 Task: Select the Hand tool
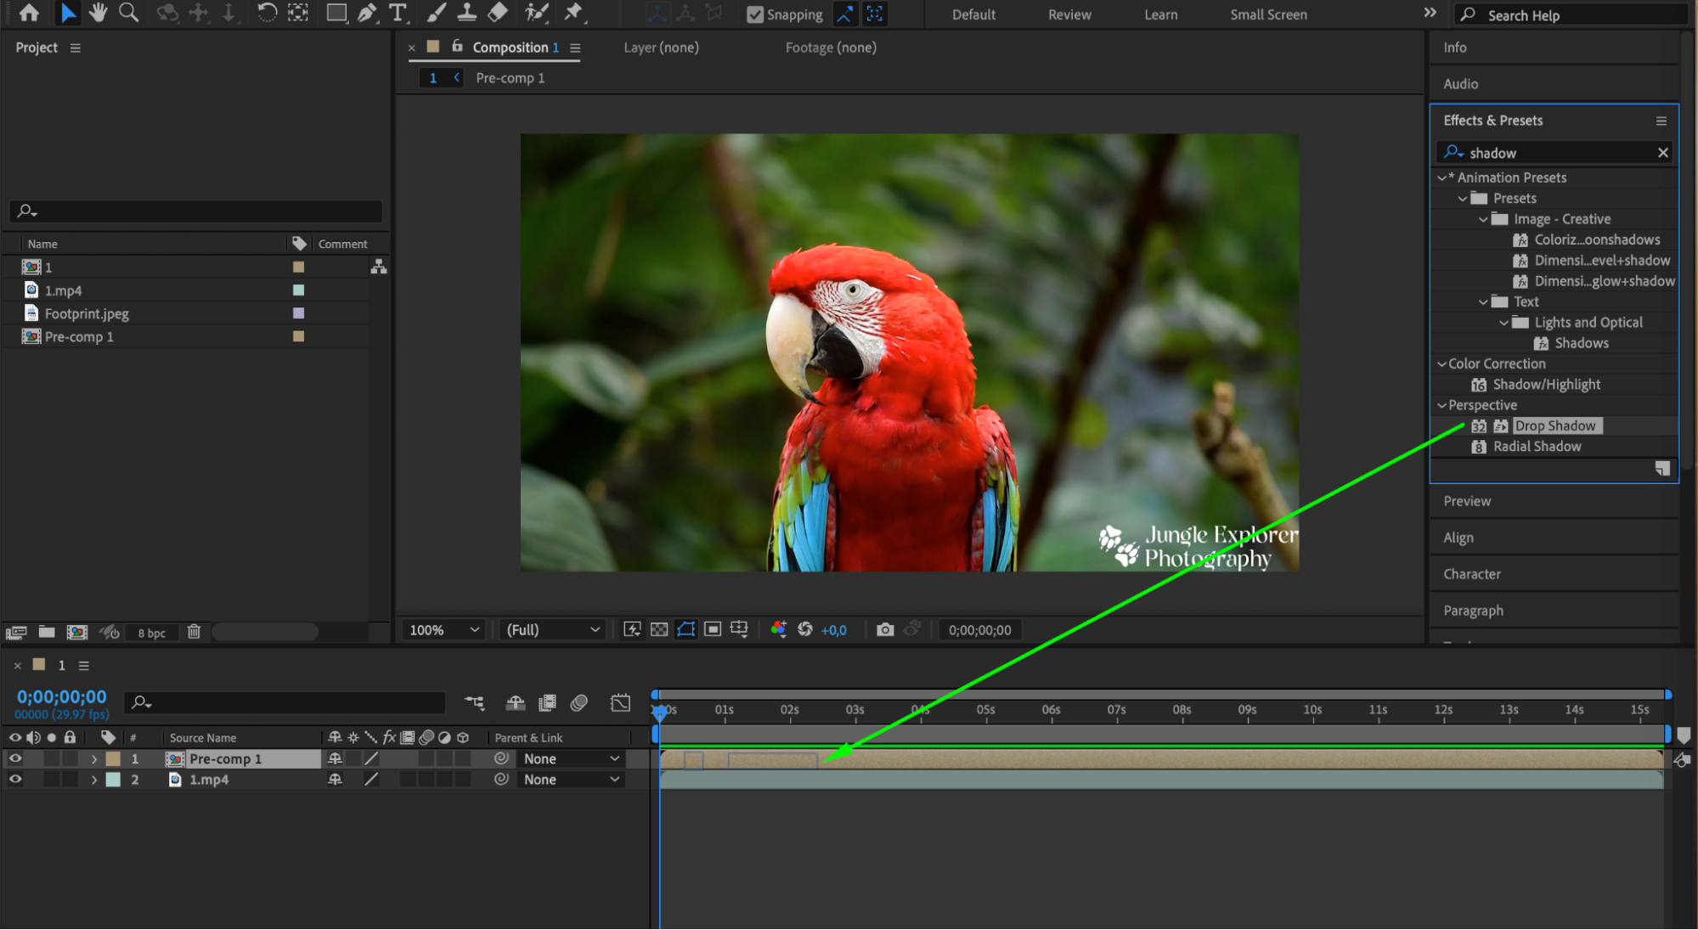tap(98, 13)
